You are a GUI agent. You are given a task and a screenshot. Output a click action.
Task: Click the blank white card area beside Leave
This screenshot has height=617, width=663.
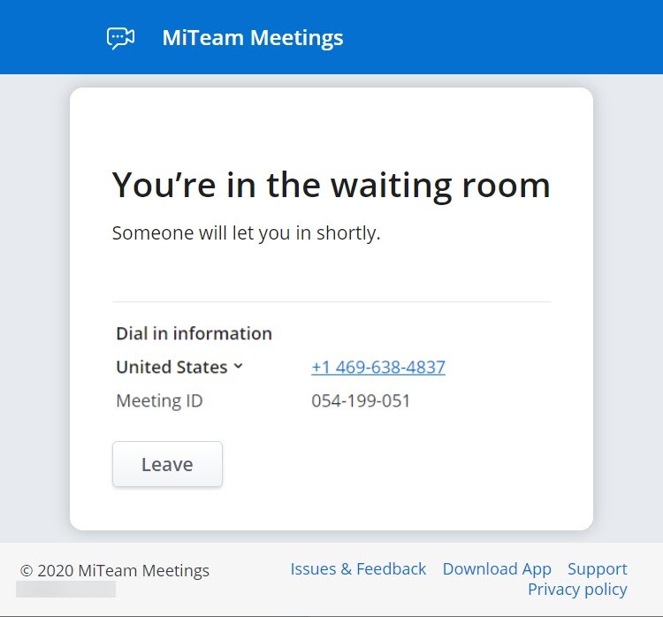pyautogui.click(x=398, y=464)
